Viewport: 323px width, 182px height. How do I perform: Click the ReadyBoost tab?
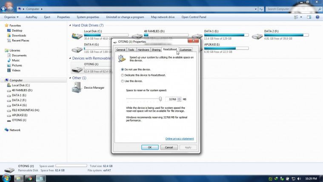[170, 49]
